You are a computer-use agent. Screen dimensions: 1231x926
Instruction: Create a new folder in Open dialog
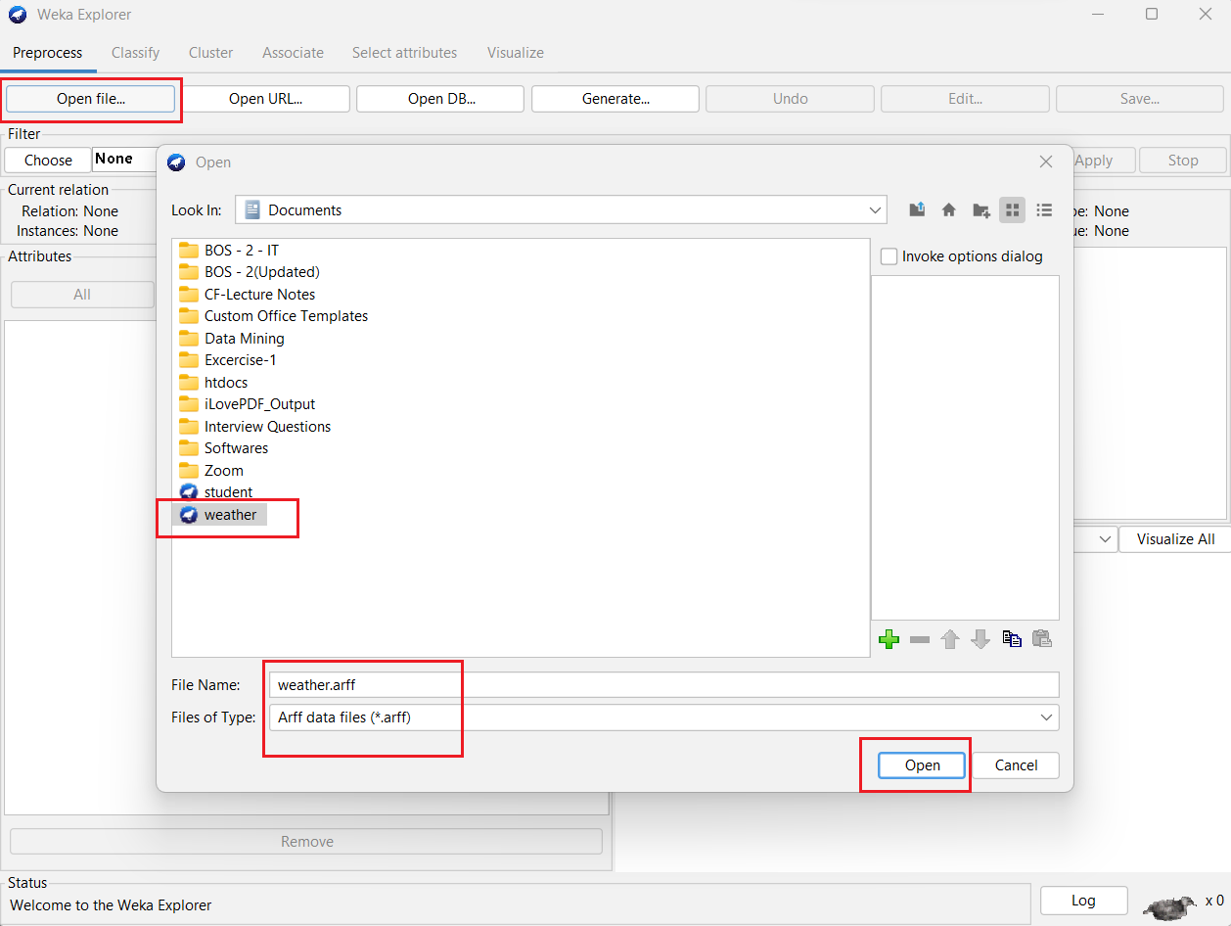(x=980, y=209)
